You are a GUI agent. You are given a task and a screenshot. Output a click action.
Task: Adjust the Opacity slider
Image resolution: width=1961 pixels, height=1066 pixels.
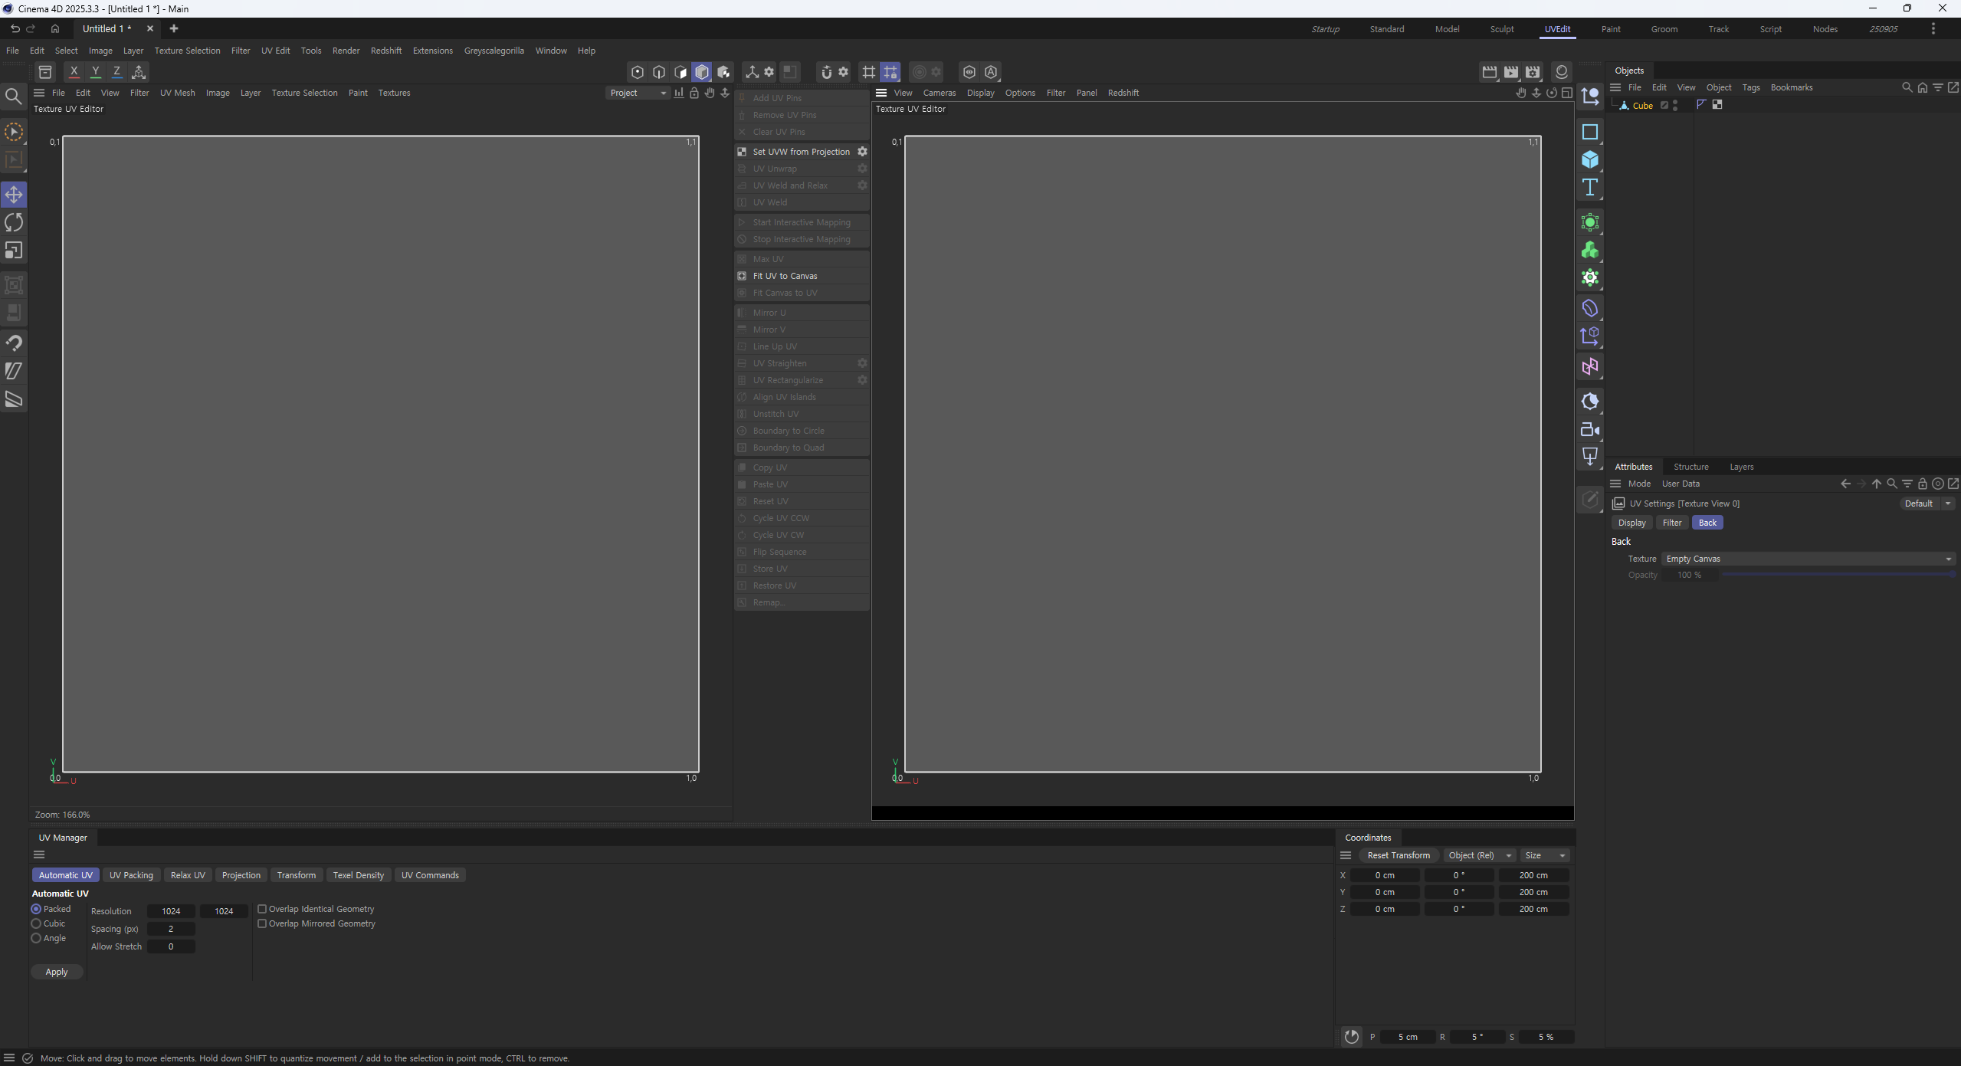[1836, 575]
